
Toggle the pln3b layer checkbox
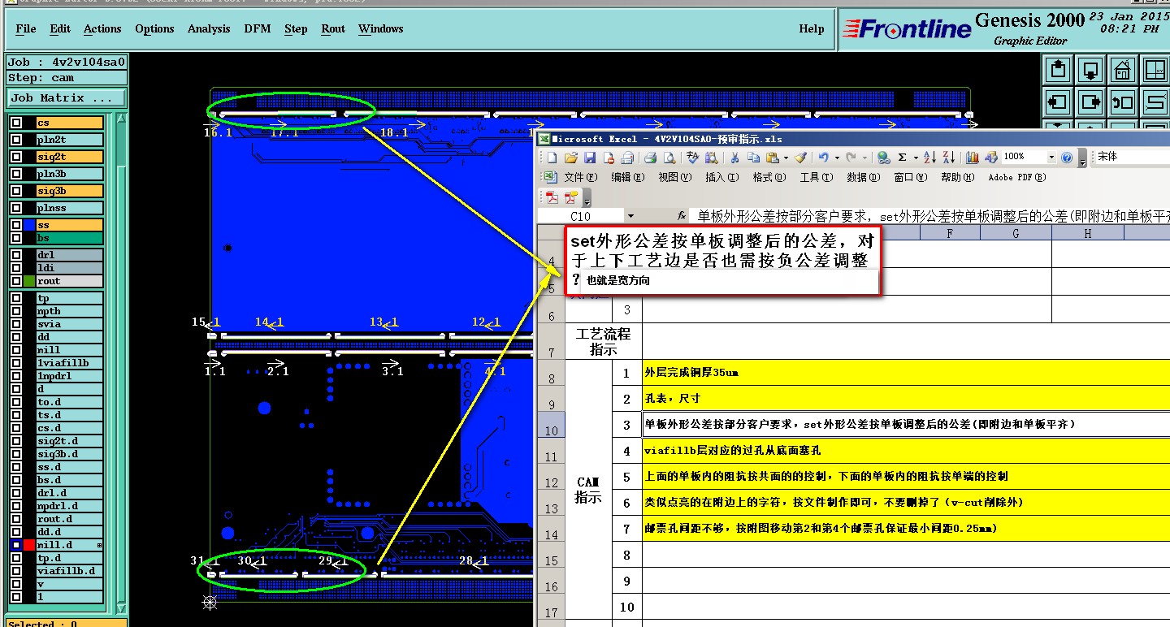click(16, 174)
